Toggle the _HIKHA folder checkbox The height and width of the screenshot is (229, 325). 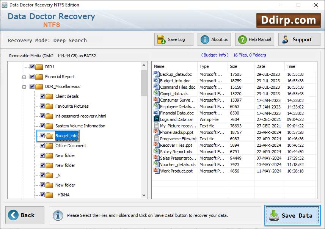click(x=42, y=194)
